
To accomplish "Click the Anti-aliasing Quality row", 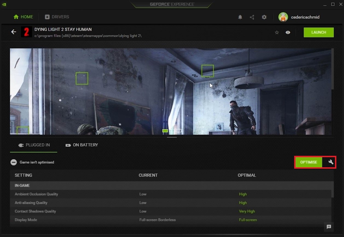I will (x=170, y=203).
